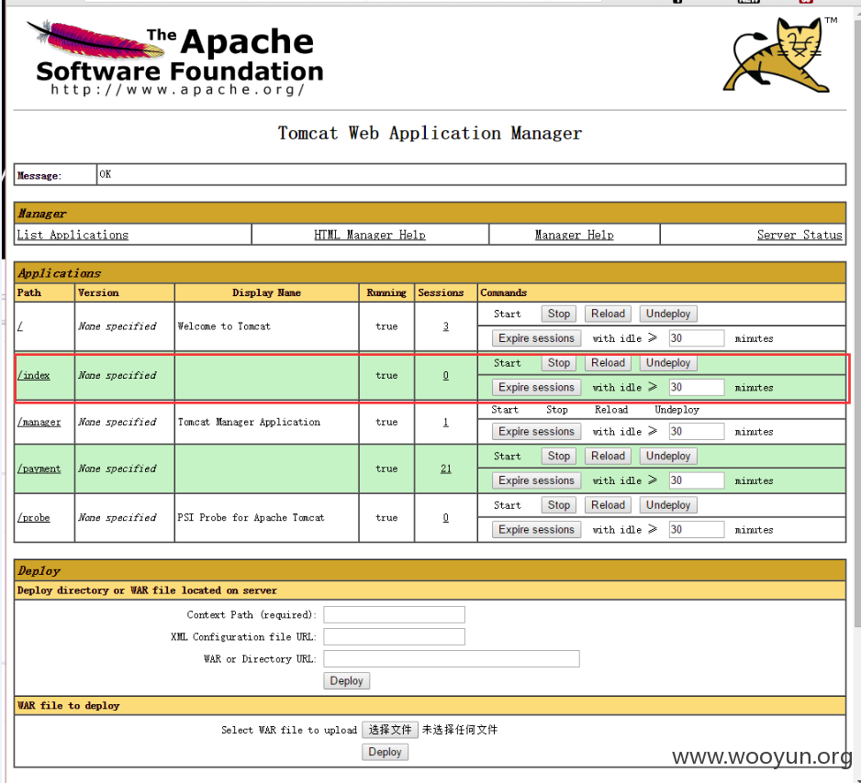View the 1 session of /manager
861x783 pixels.
[446, 422]
